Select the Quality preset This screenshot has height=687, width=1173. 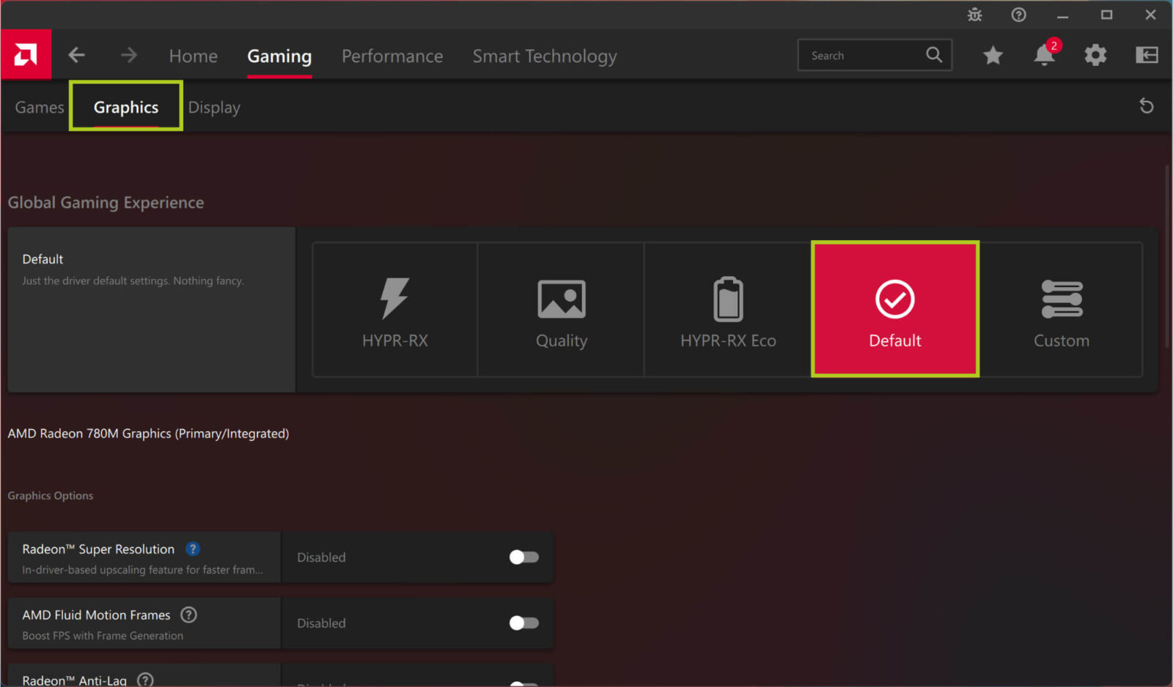point(561,309)
